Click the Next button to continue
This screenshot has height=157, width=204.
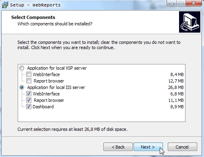click(148, 147)
